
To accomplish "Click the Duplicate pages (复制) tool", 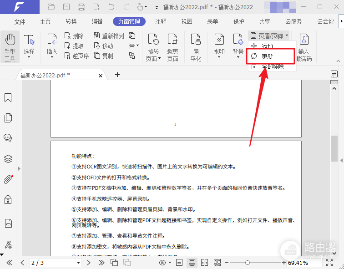I will (104, 56).
